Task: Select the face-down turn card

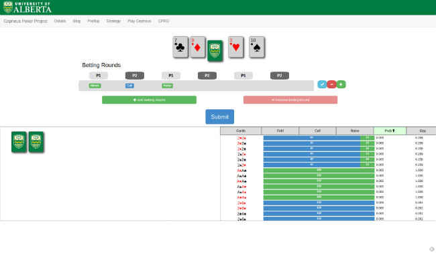Action: pyautogui.click(x=215, y=51)
